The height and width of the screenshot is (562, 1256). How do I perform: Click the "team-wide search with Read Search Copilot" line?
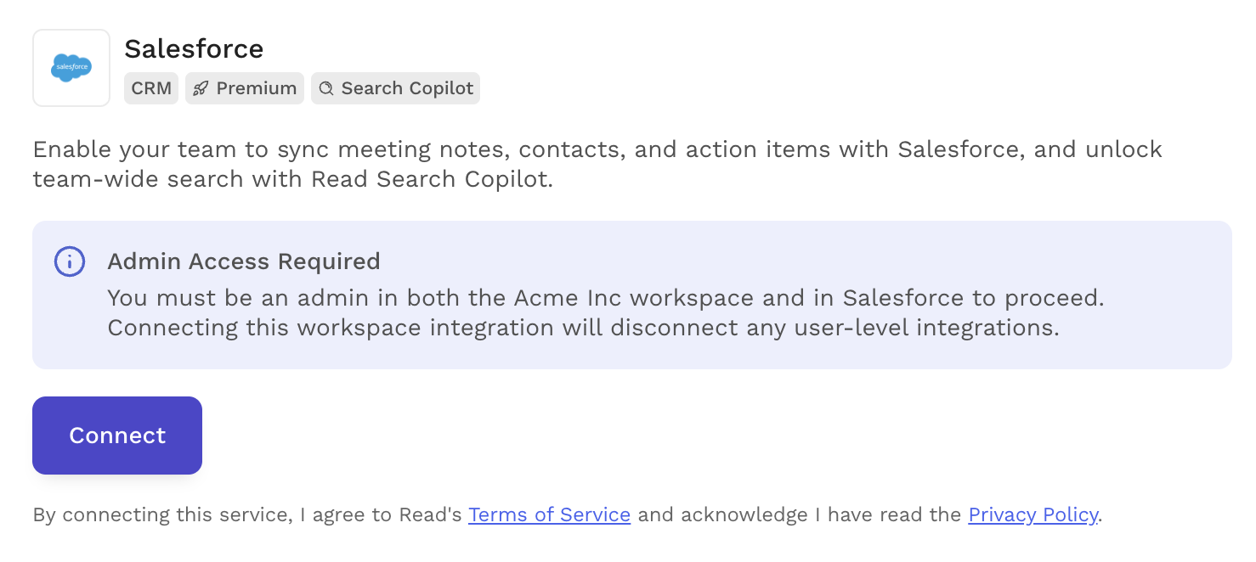[x=292, y=180]
